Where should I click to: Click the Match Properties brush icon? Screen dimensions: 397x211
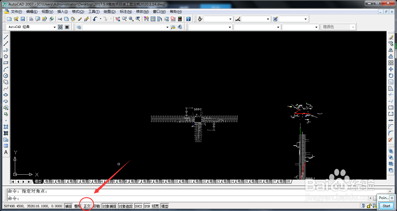(80, 19)
